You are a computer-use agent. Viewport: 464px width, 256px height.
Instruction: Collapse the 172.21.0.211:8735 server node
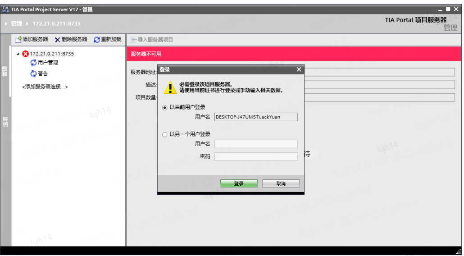18,54
